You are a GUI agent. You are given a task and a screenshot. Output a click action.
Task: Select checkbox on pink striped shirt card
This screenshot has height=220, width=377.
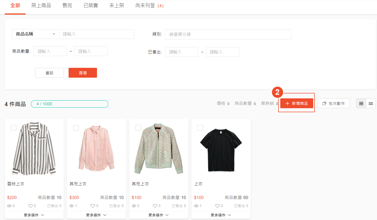[76, 128]
